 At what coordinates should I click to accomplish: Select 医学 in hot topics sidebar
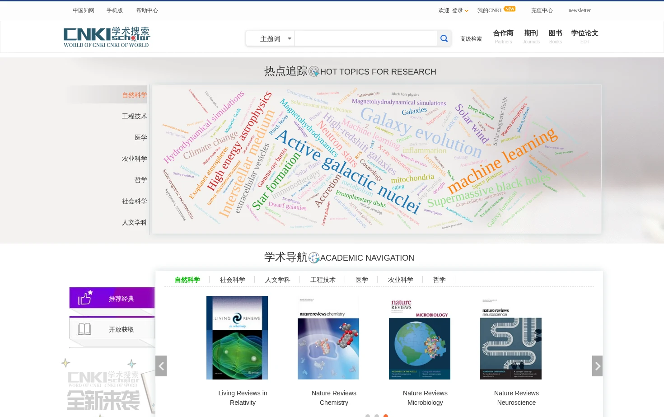(140, 137)
